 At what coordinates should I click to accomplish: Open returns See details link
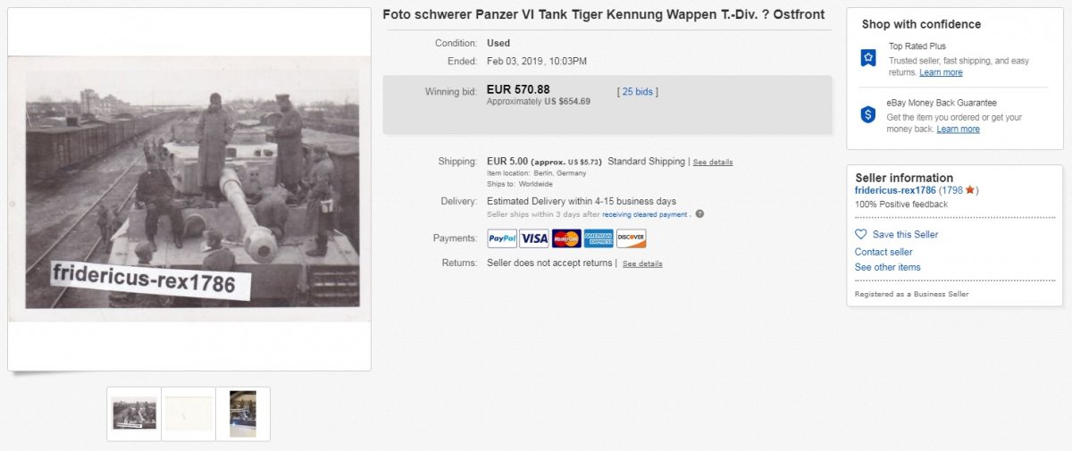click(x=642, y=264)
